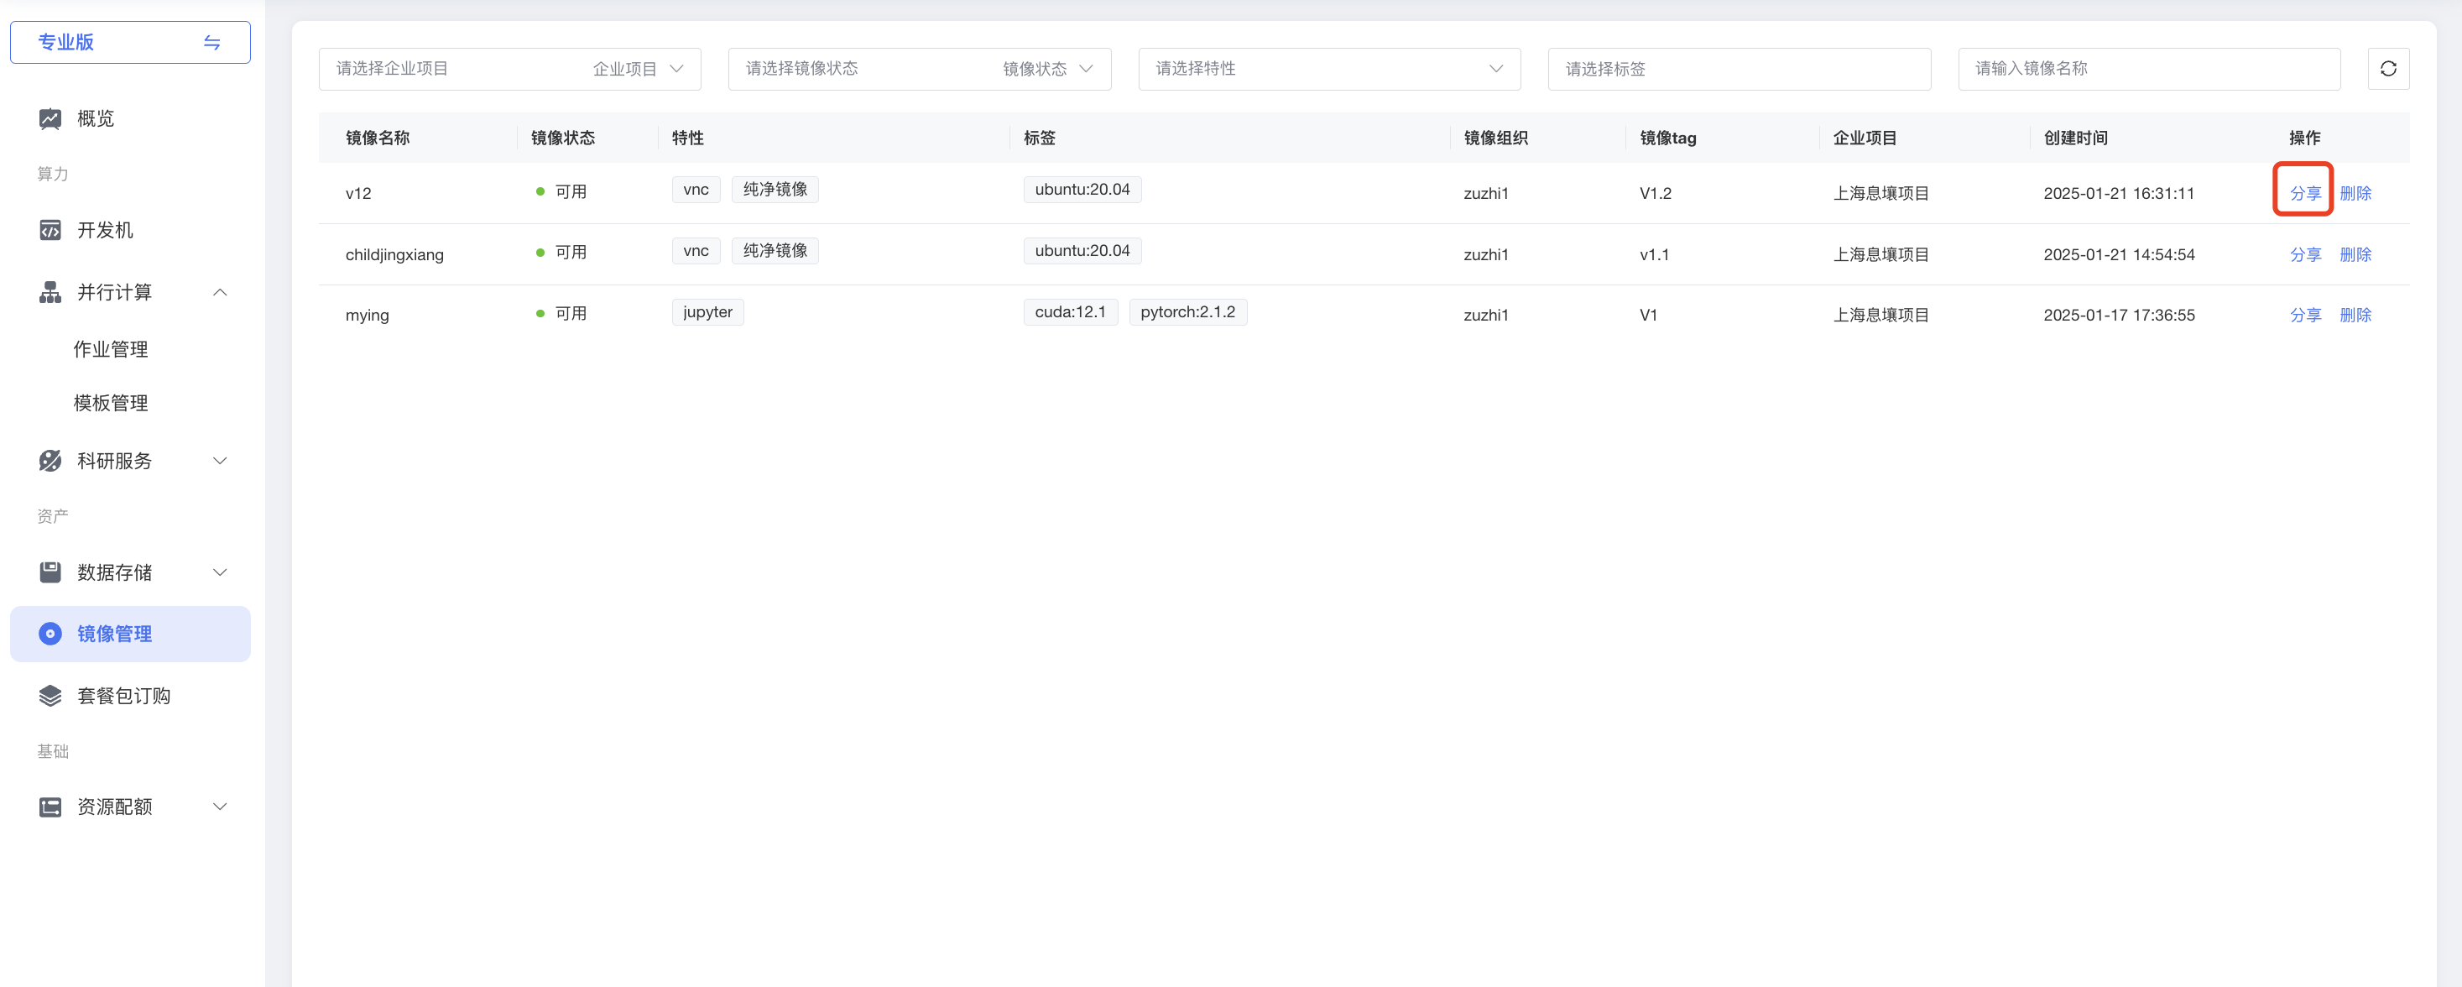Click the 镜像管理 disc icon

[50, 634]
